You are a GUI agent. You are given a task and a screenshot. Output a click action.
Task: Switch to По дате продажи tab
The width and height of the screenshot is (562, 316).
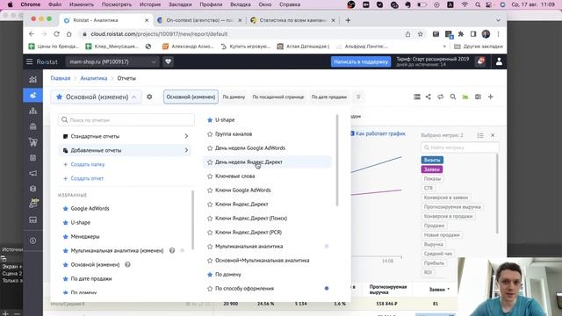329,97
